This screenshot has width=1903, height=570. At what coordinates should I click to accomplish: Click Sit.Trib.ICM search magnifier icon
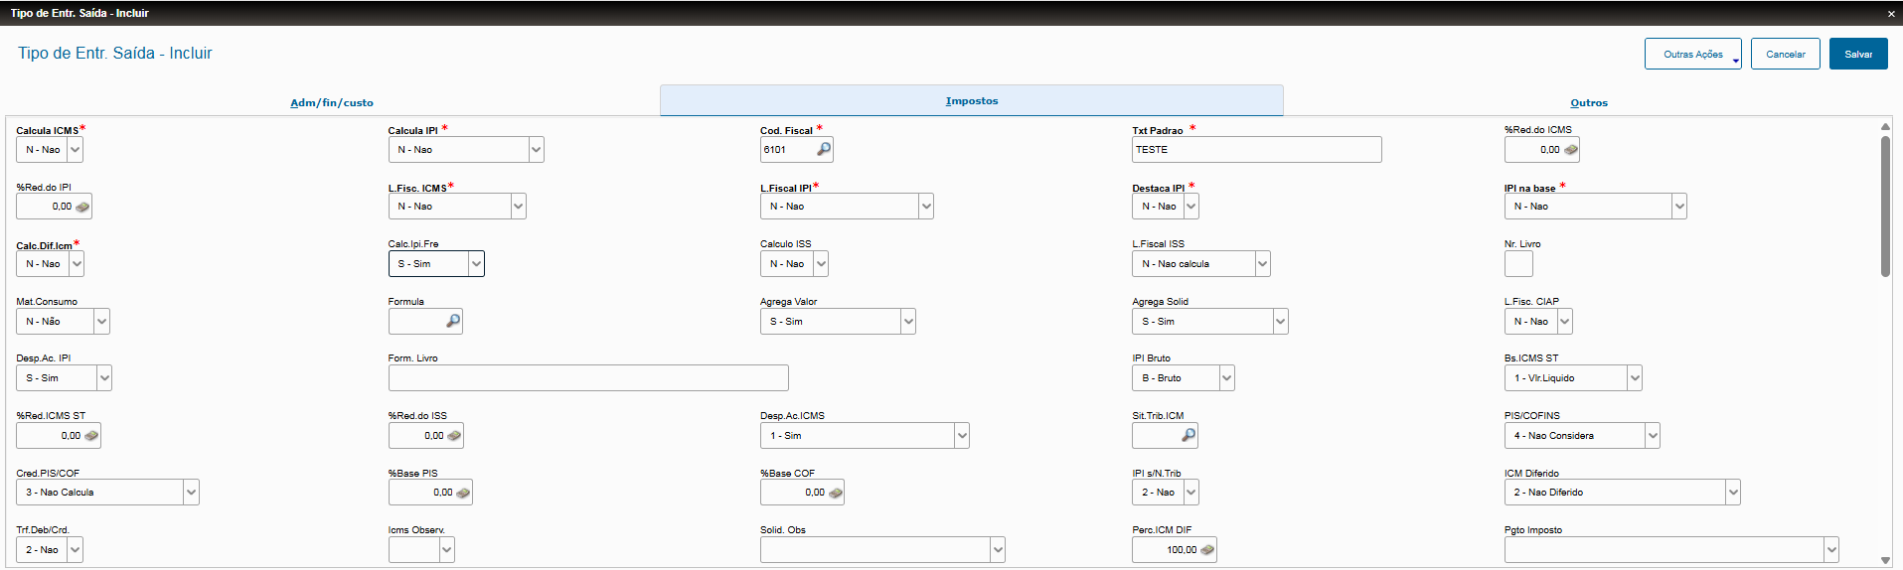(x=1189, y=435)
